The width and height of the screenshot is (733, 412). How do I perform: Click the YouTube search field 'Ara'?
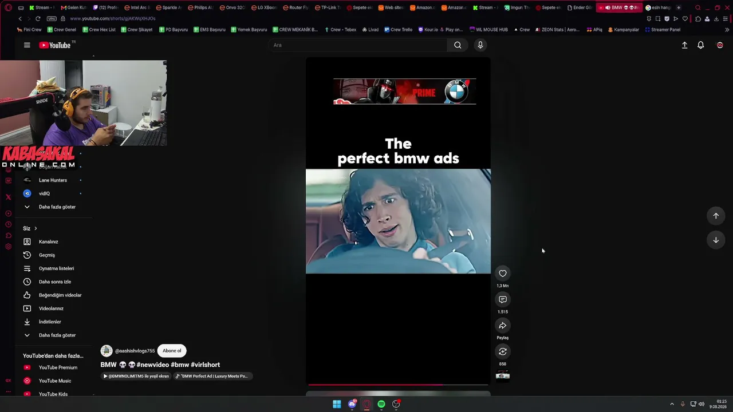tap(358, 45)
